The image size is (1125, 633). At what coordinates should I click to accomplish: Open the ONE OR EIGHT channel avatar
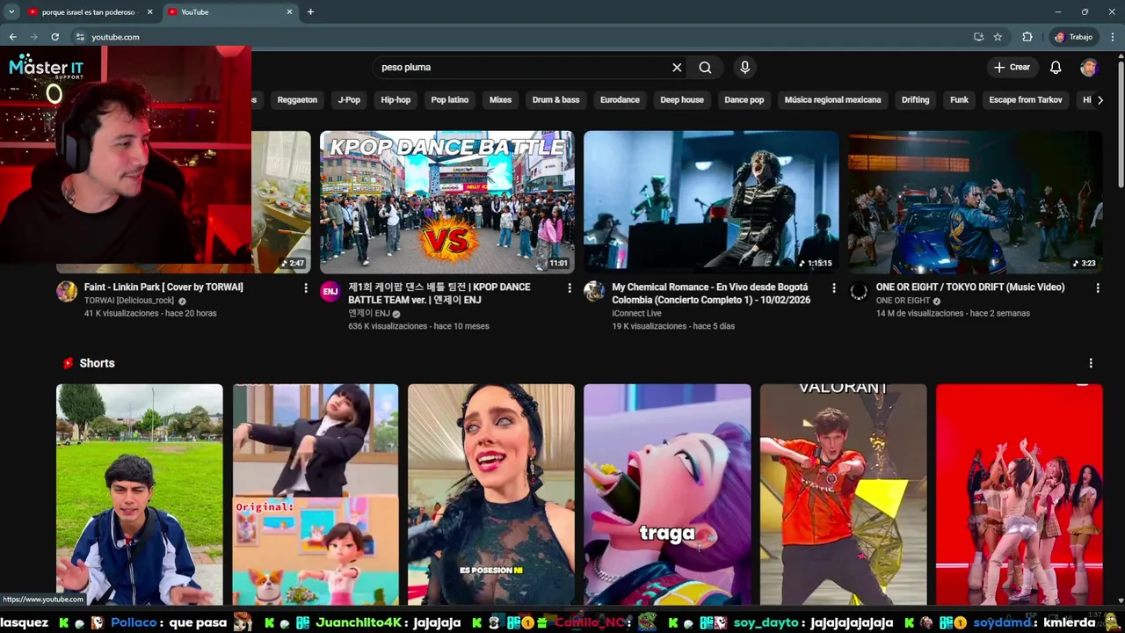click(858, 292)
